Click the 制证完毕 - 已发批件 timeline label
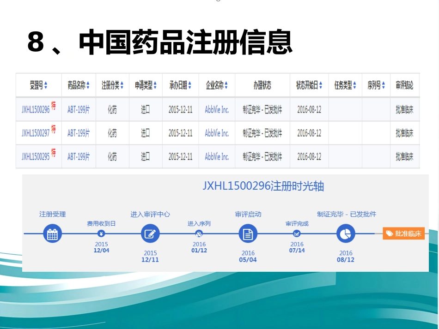Screen dimensions: 439x329 pyautogui.click(x=347, y=215)
